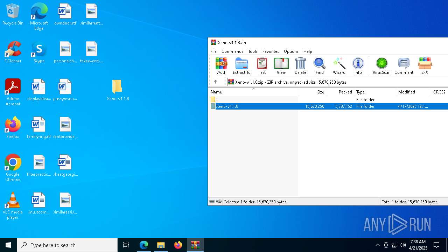Select the CCleaner desktop shortcut
This screenshot has height=252, width=448.
point(13,52)
